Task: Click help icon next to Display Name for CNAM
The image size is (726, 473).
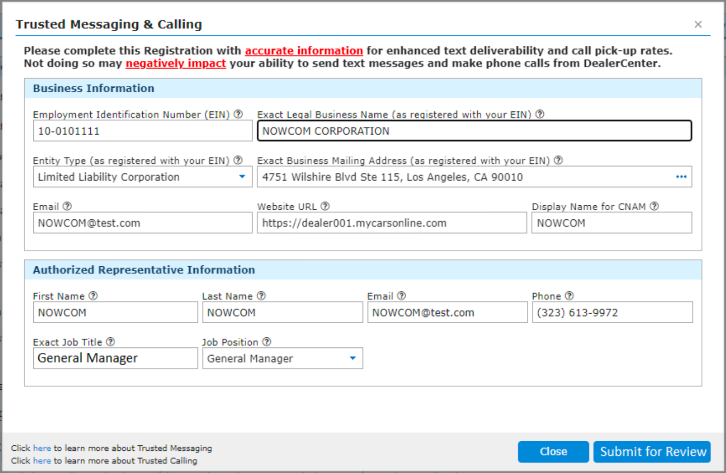Action: click(x=654, y=206)
